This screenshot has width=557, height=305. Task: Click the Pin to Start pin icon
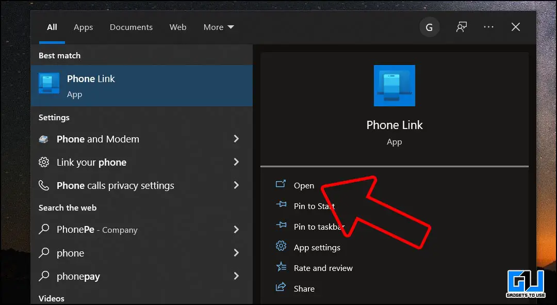tap(281, 204)
